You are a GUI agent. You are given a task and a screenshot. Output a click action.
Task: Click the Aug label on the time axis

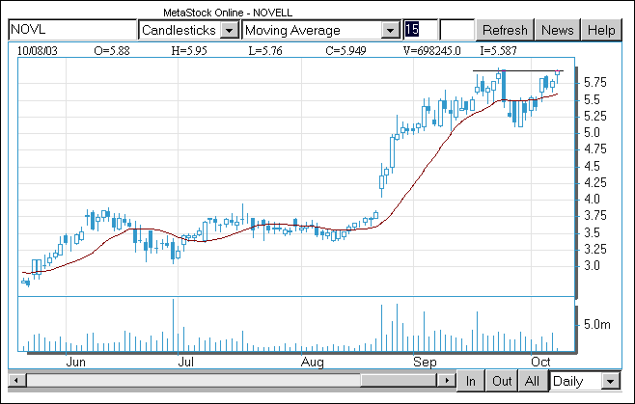coord(313,362)
